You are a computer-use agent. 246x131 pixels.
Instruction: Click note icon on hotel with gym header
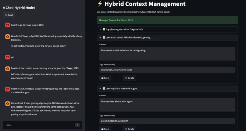[104, 88]
